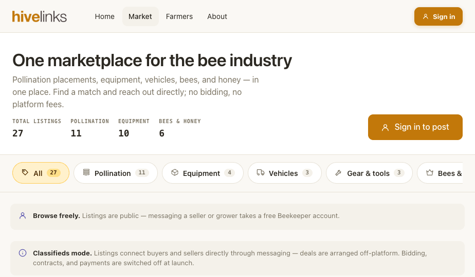Click the Sign in button
This screenshot has width=475, height=277.
point(439,16)
